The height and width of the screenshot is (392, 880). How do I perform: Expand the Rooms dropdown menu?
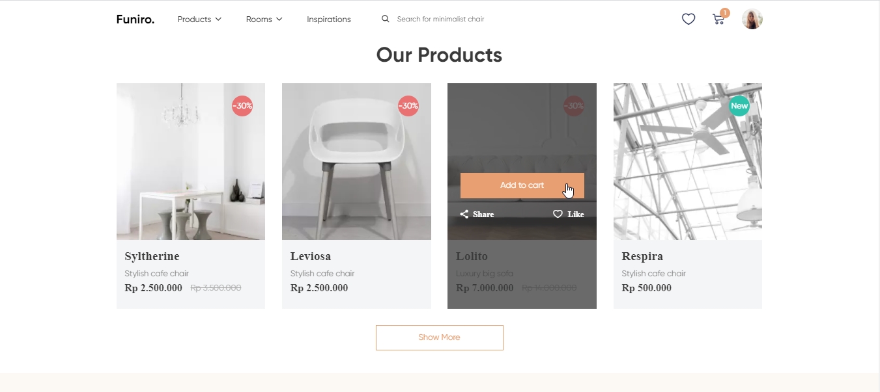pos(264,20)
